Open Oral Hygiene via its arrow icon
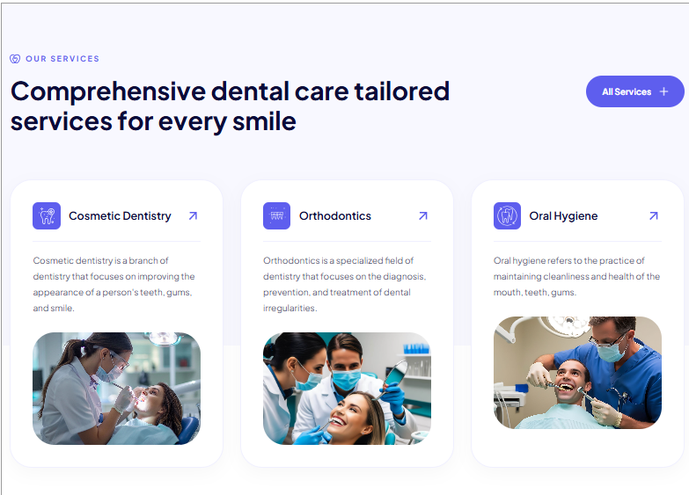This screenshot has height=495, width=689. point(654,215)
